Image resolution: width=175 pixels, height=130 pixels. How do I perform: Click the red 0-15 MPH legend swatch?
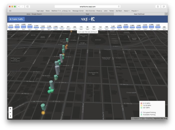pos(141,103)
